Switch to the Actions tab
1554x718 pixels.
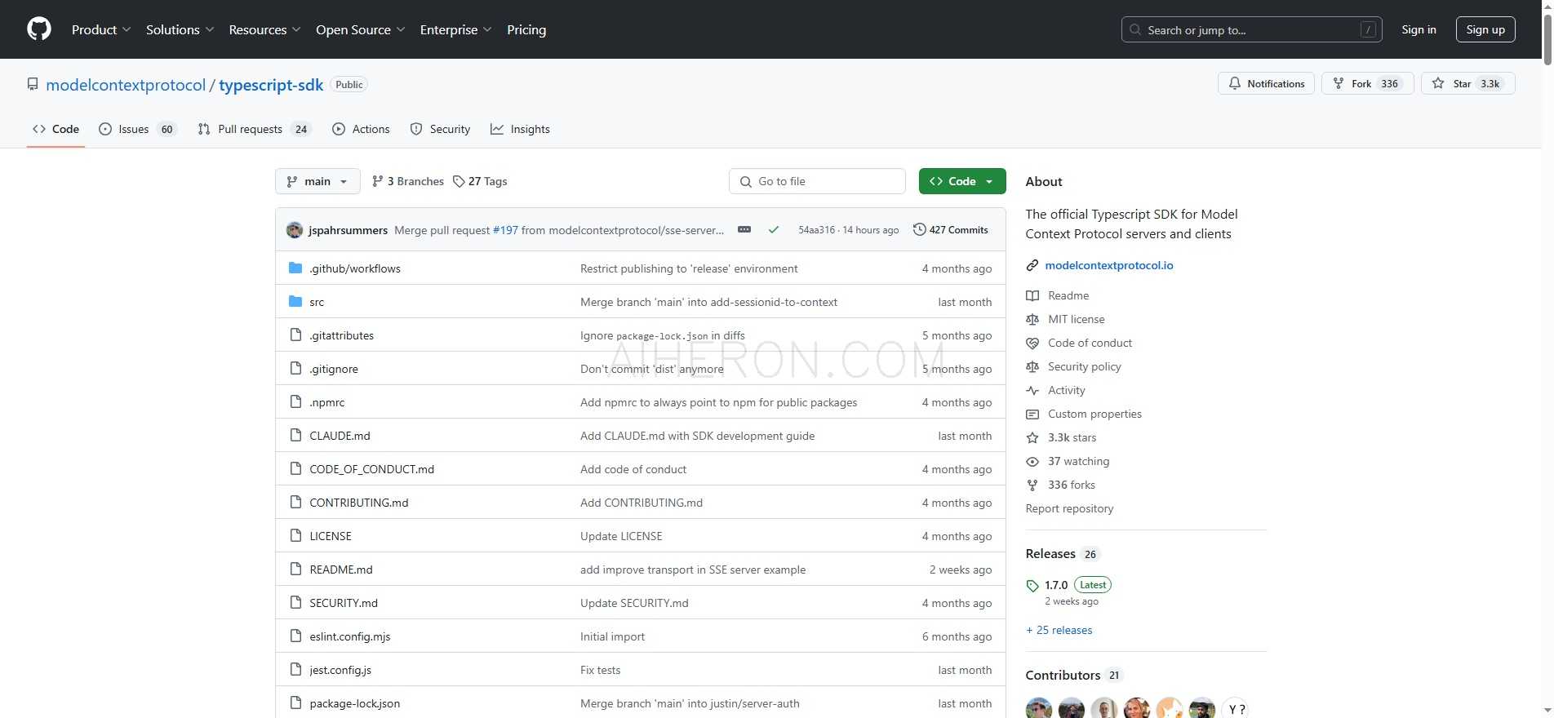(361, 129)
